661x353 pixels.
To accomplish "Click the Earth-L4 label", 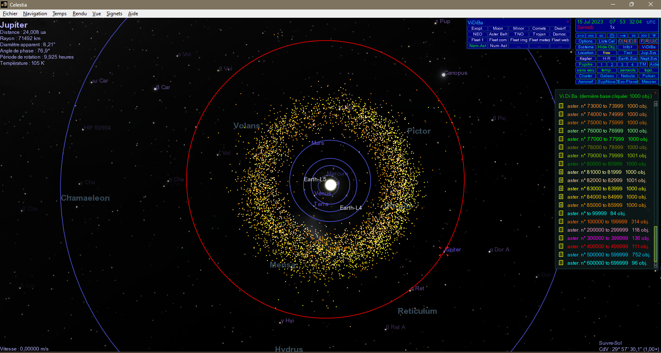I will point(351,208).
